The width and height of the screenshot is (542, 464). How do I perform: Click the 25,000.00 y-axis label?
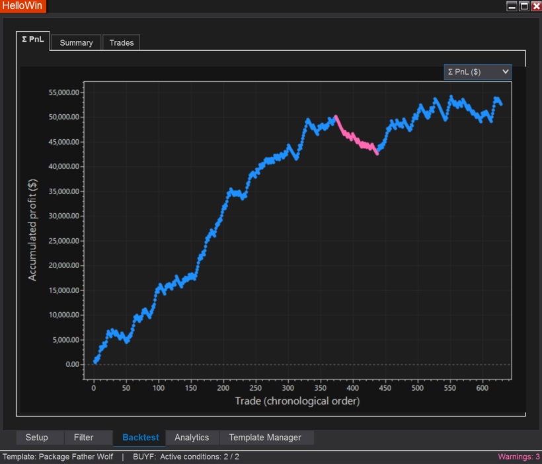64,241
